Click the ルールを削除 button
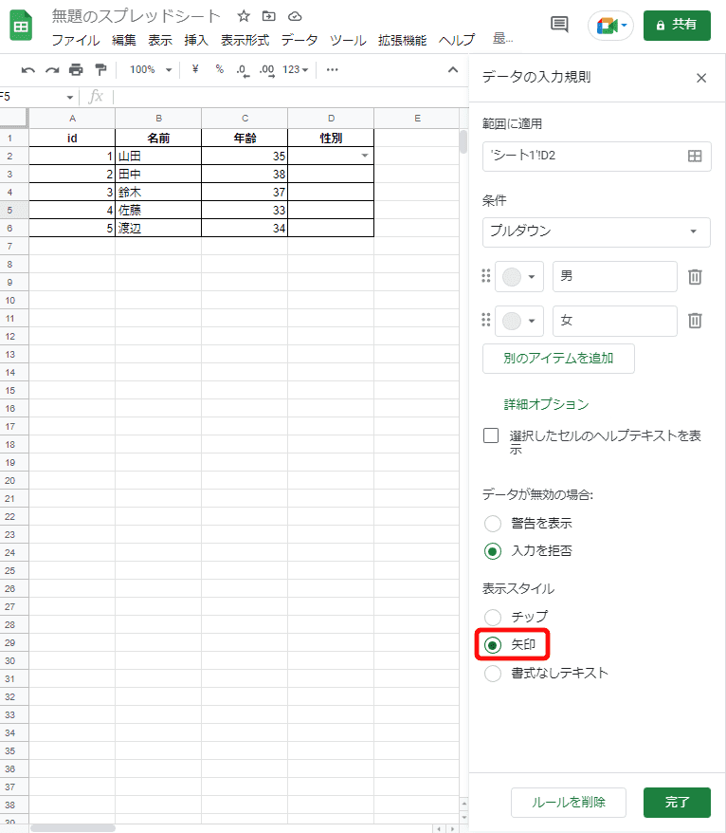 coord(569,803)
